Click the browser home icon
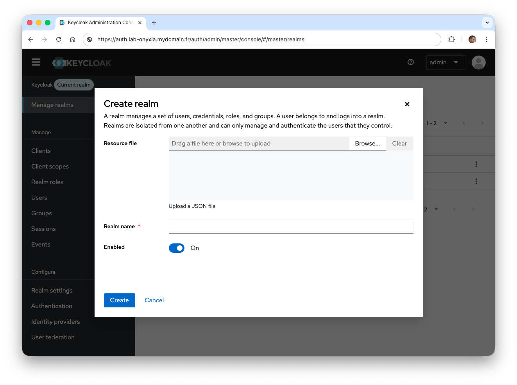Image resolution: width=517 pixels, height=385 pixels. pos(73,39)
